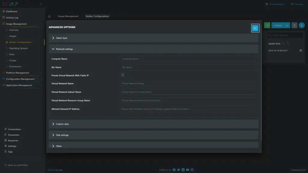Image resolution: width=308 pixels, height=173 pixels.
Task: Click the Parameters icon
Action: click(x=5, y=135)
